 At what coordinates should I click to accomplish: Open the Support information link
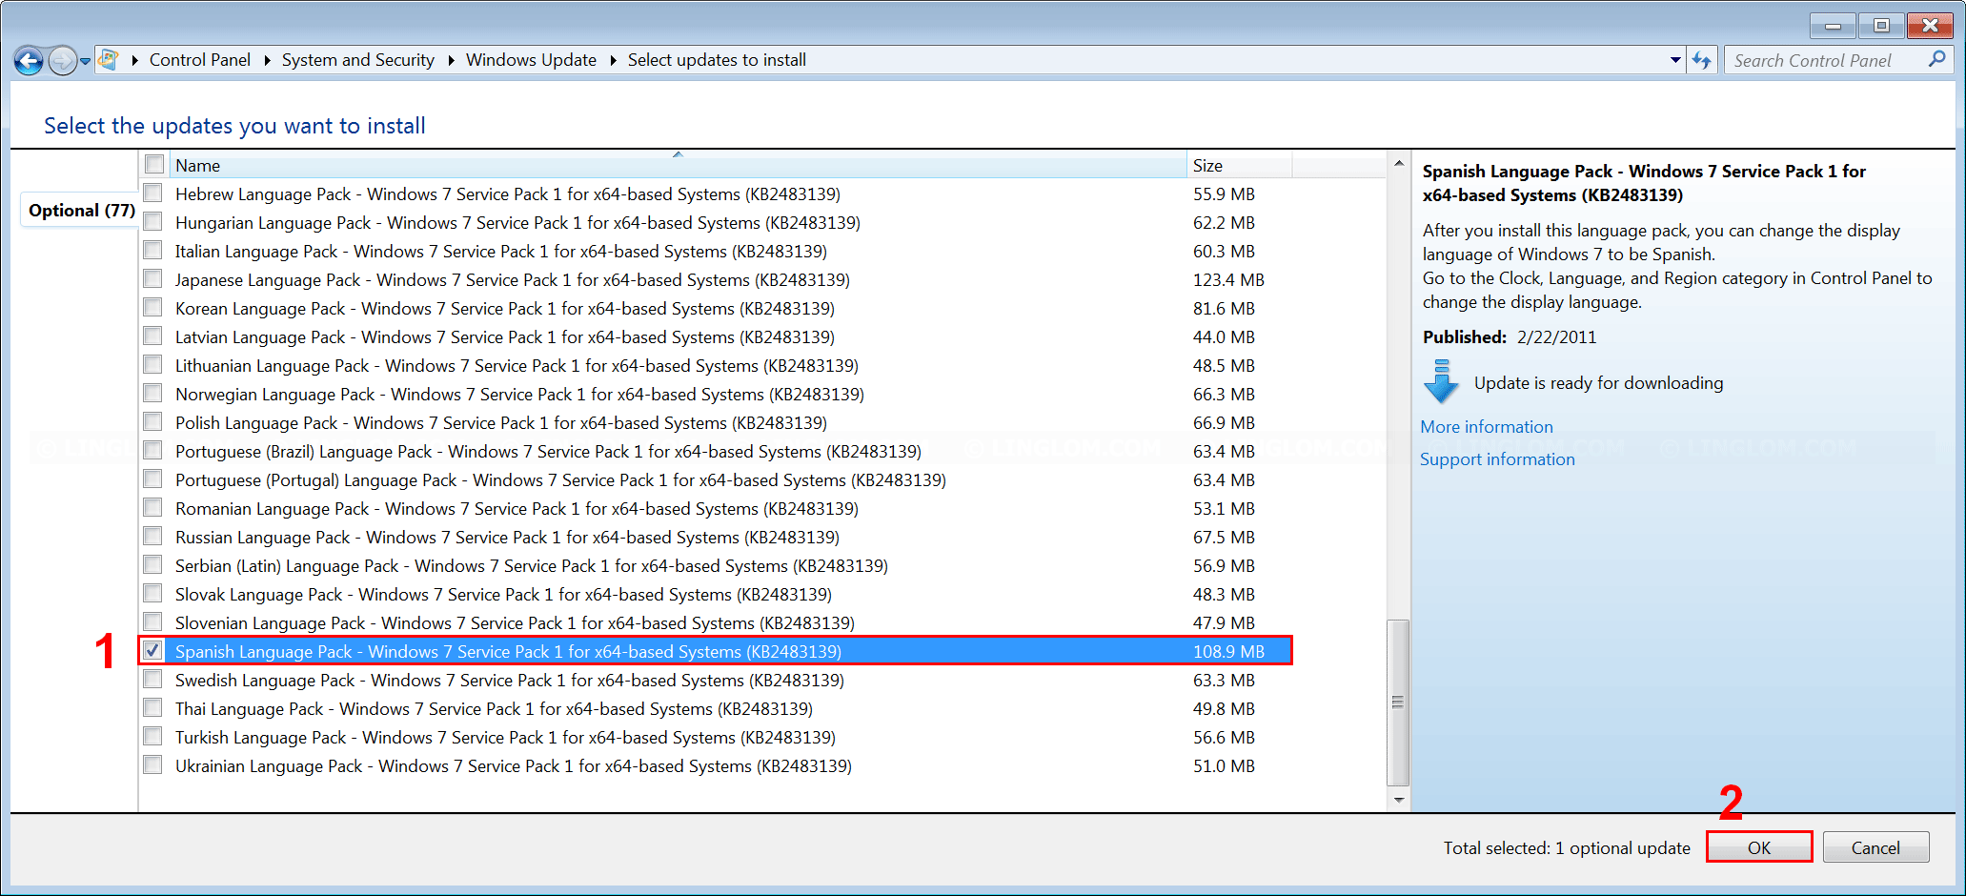point(1497,459)
